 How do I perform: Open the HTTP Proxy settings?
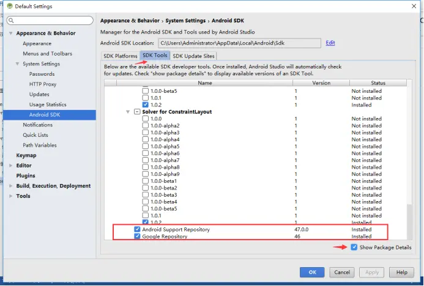43,84
